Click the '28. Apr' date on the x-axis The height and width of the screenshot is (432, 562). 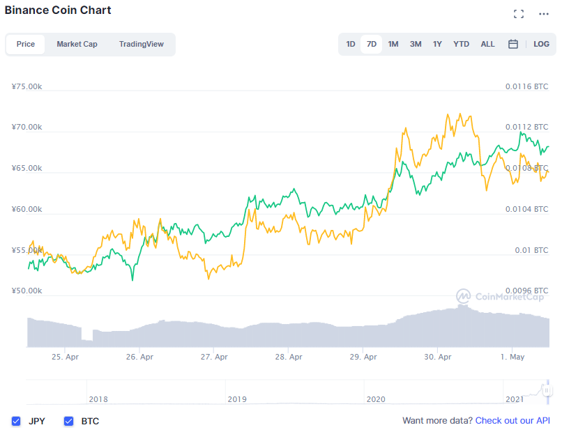(289, 357)
